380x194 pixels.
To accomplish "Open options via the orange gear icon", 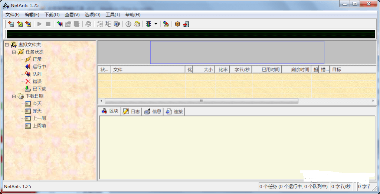I will pos(178,24).
